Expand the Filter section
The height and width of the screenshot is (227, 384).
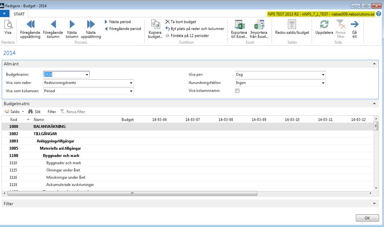click(x=374, y=203)
